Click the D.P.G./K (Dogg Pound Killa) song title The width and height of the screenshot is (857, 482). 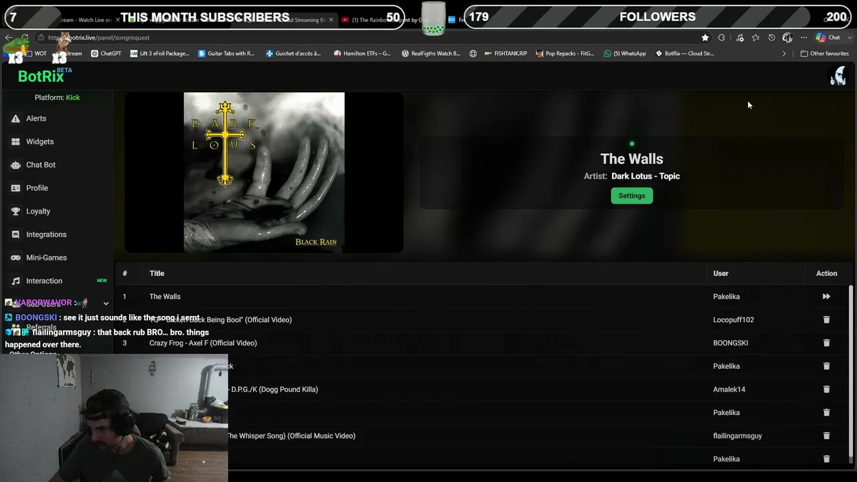point(275,390)
